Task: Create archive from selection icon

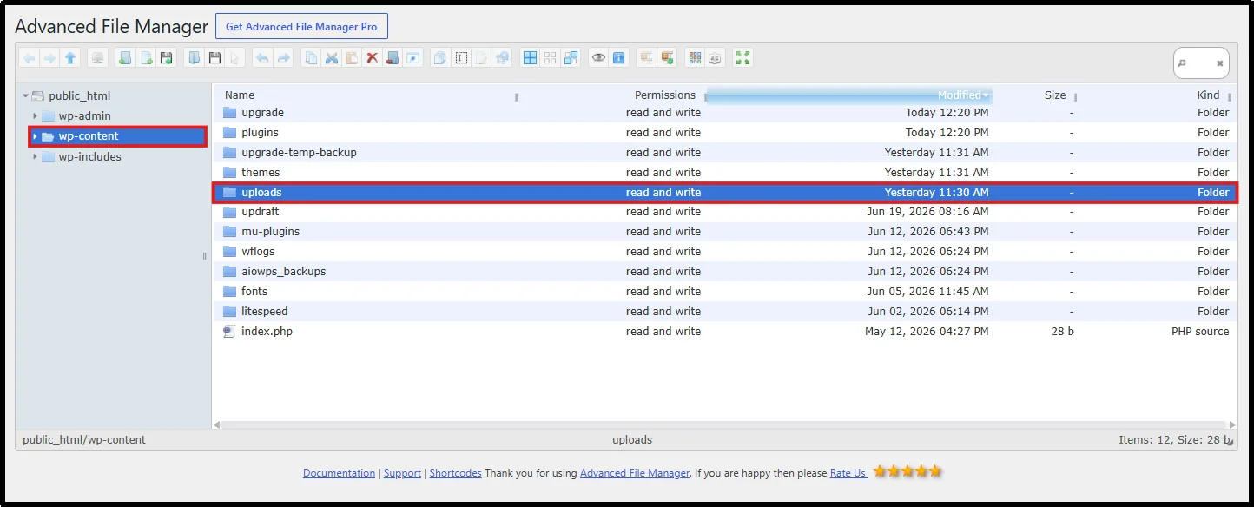Action: (667, 58)
